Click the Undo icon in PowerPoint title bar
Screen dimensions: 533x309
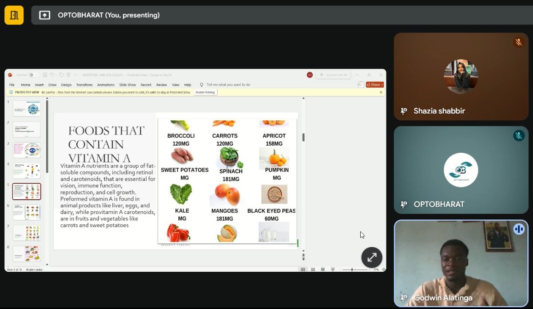(x=52, y=75)
